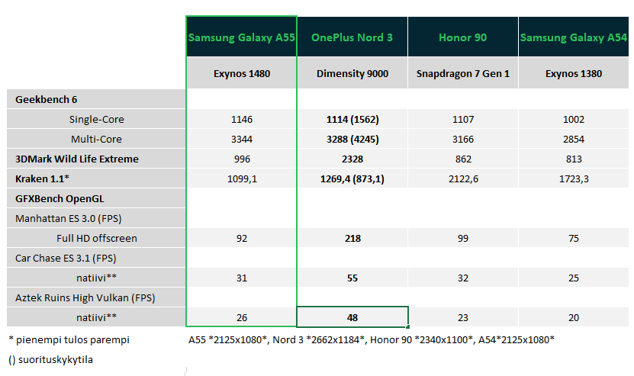Select the Multi-Core row label
Image resolution: width=634 pixels, height=376 pixels.
point(96,139)
